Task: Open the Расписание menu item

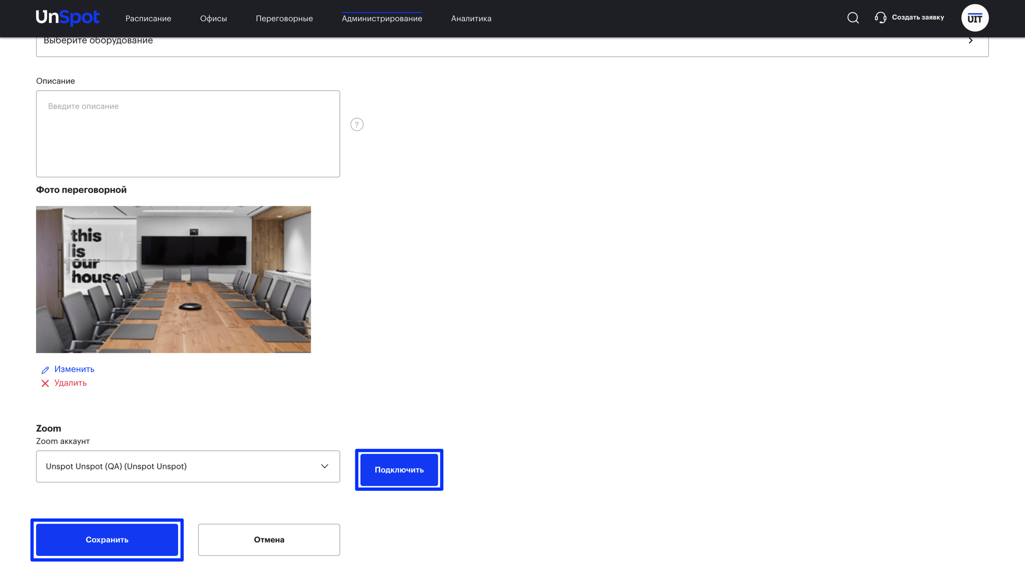Action: [148, 19]
